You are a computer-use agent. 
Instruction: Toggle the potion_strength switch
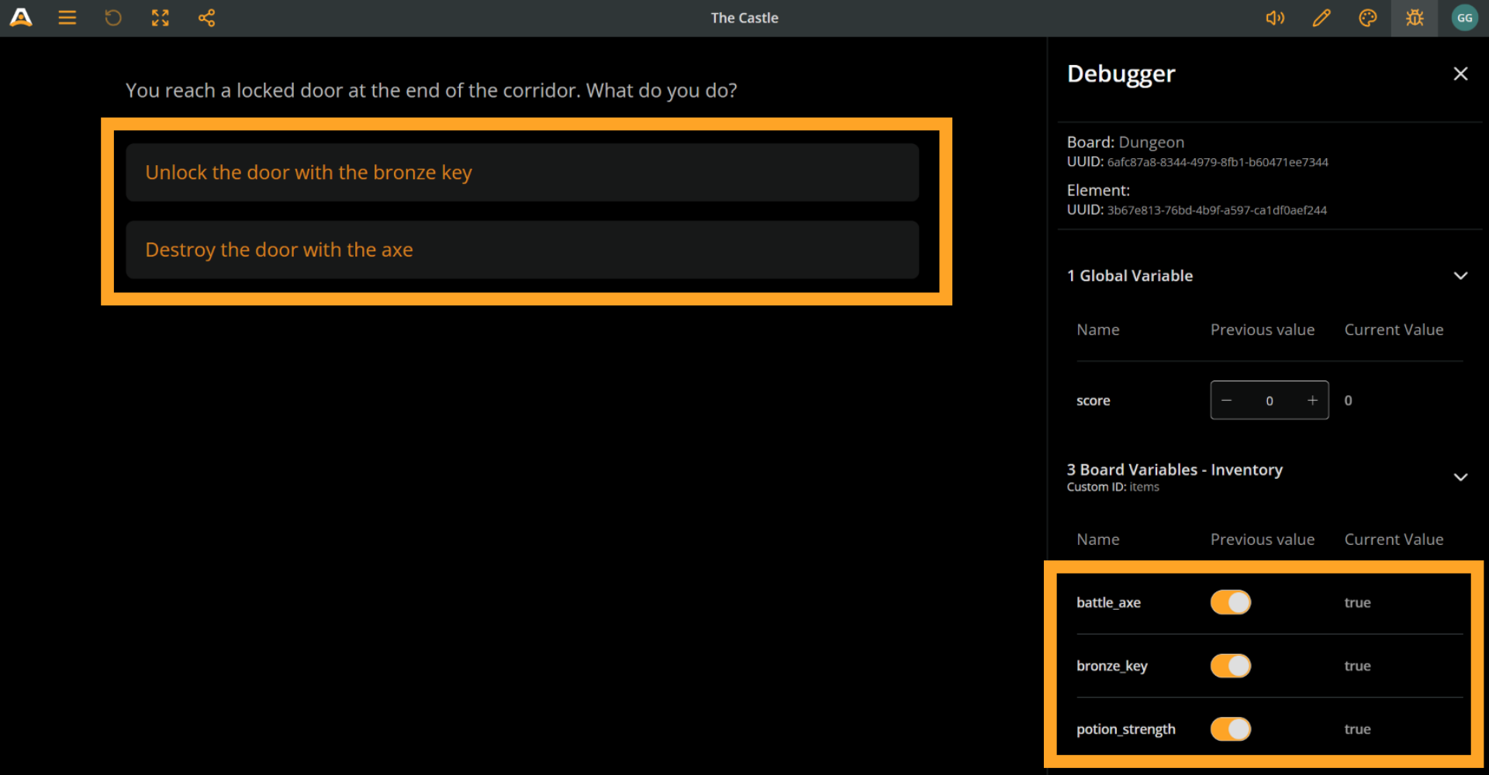pyautogui.click(x=1231, y=729)
